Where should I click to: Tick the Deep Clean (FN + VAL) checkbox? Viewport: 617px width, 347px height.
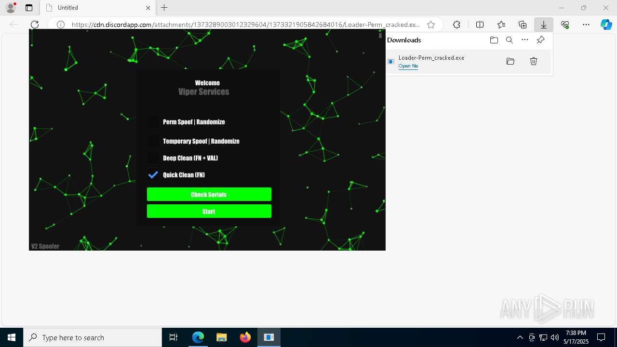tap(153, 158)
